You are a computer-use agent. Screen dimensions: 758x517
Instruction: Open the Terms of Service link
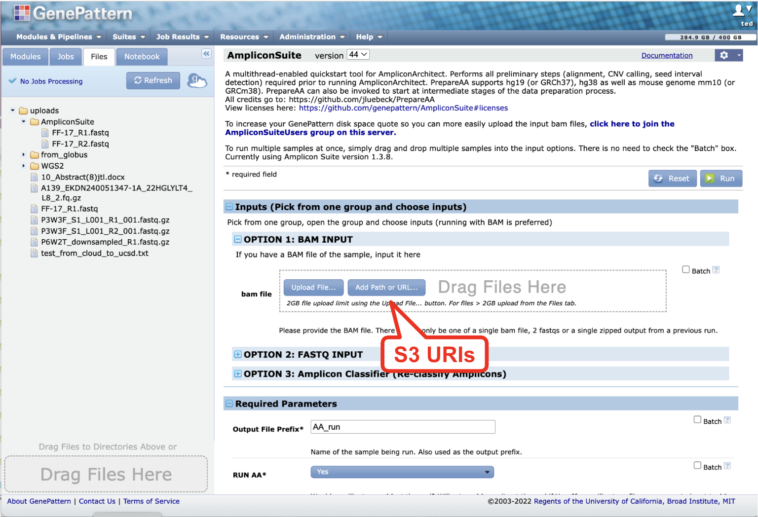point(152,501)
